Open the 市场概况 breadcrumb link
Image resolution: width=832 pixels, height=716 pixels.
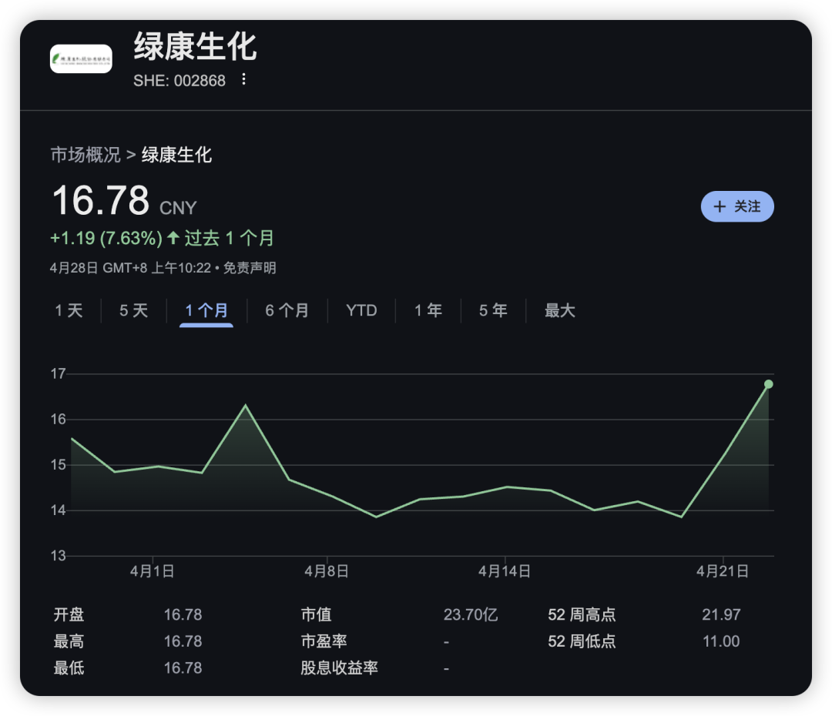[87, 155]
